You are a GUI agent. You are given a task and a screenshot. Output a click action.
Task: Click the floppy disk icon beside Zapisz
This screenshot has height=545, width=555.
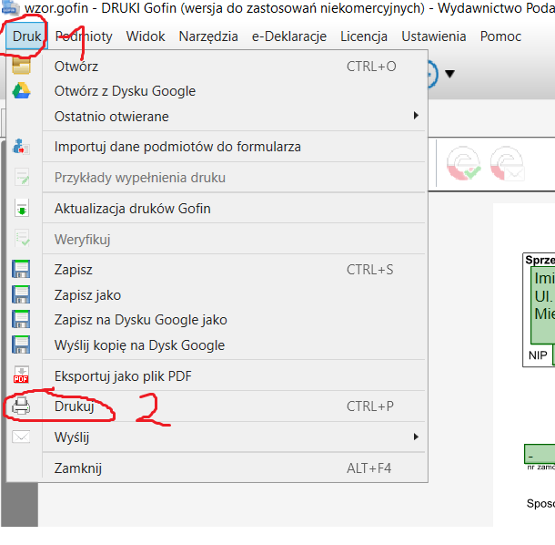(x=21, y=270)
